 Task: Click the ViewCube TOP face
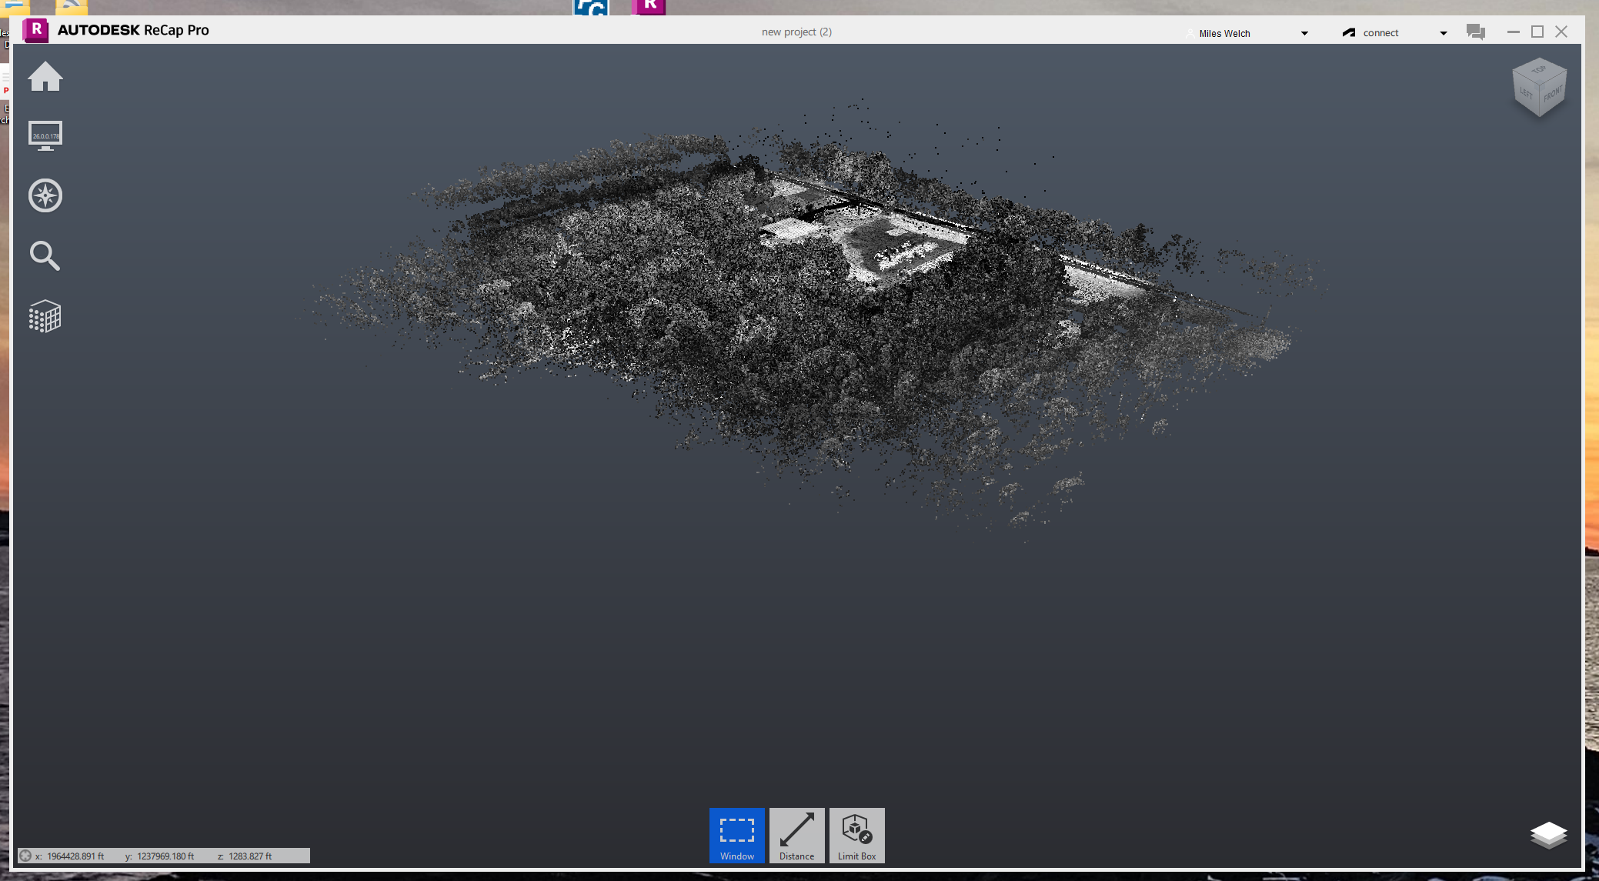click(1539, 70)
